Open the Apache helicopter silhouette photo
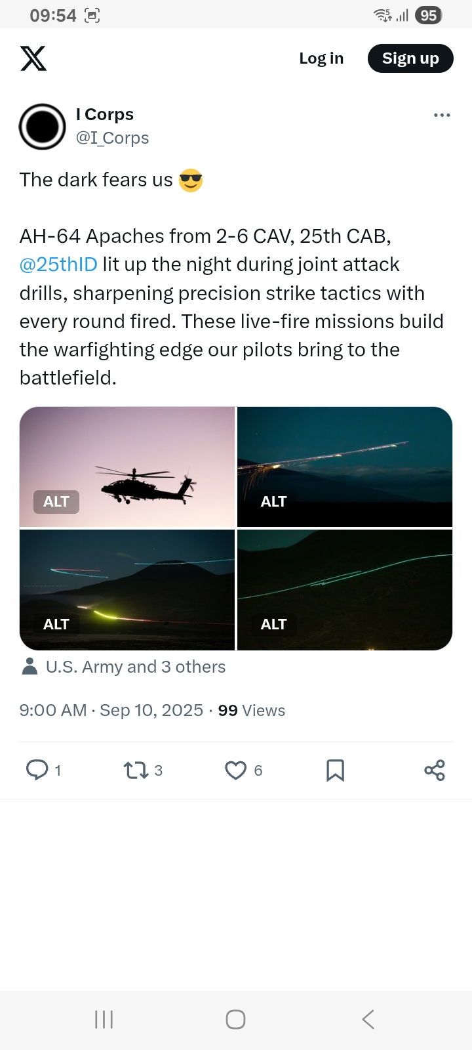 point(127,467)
